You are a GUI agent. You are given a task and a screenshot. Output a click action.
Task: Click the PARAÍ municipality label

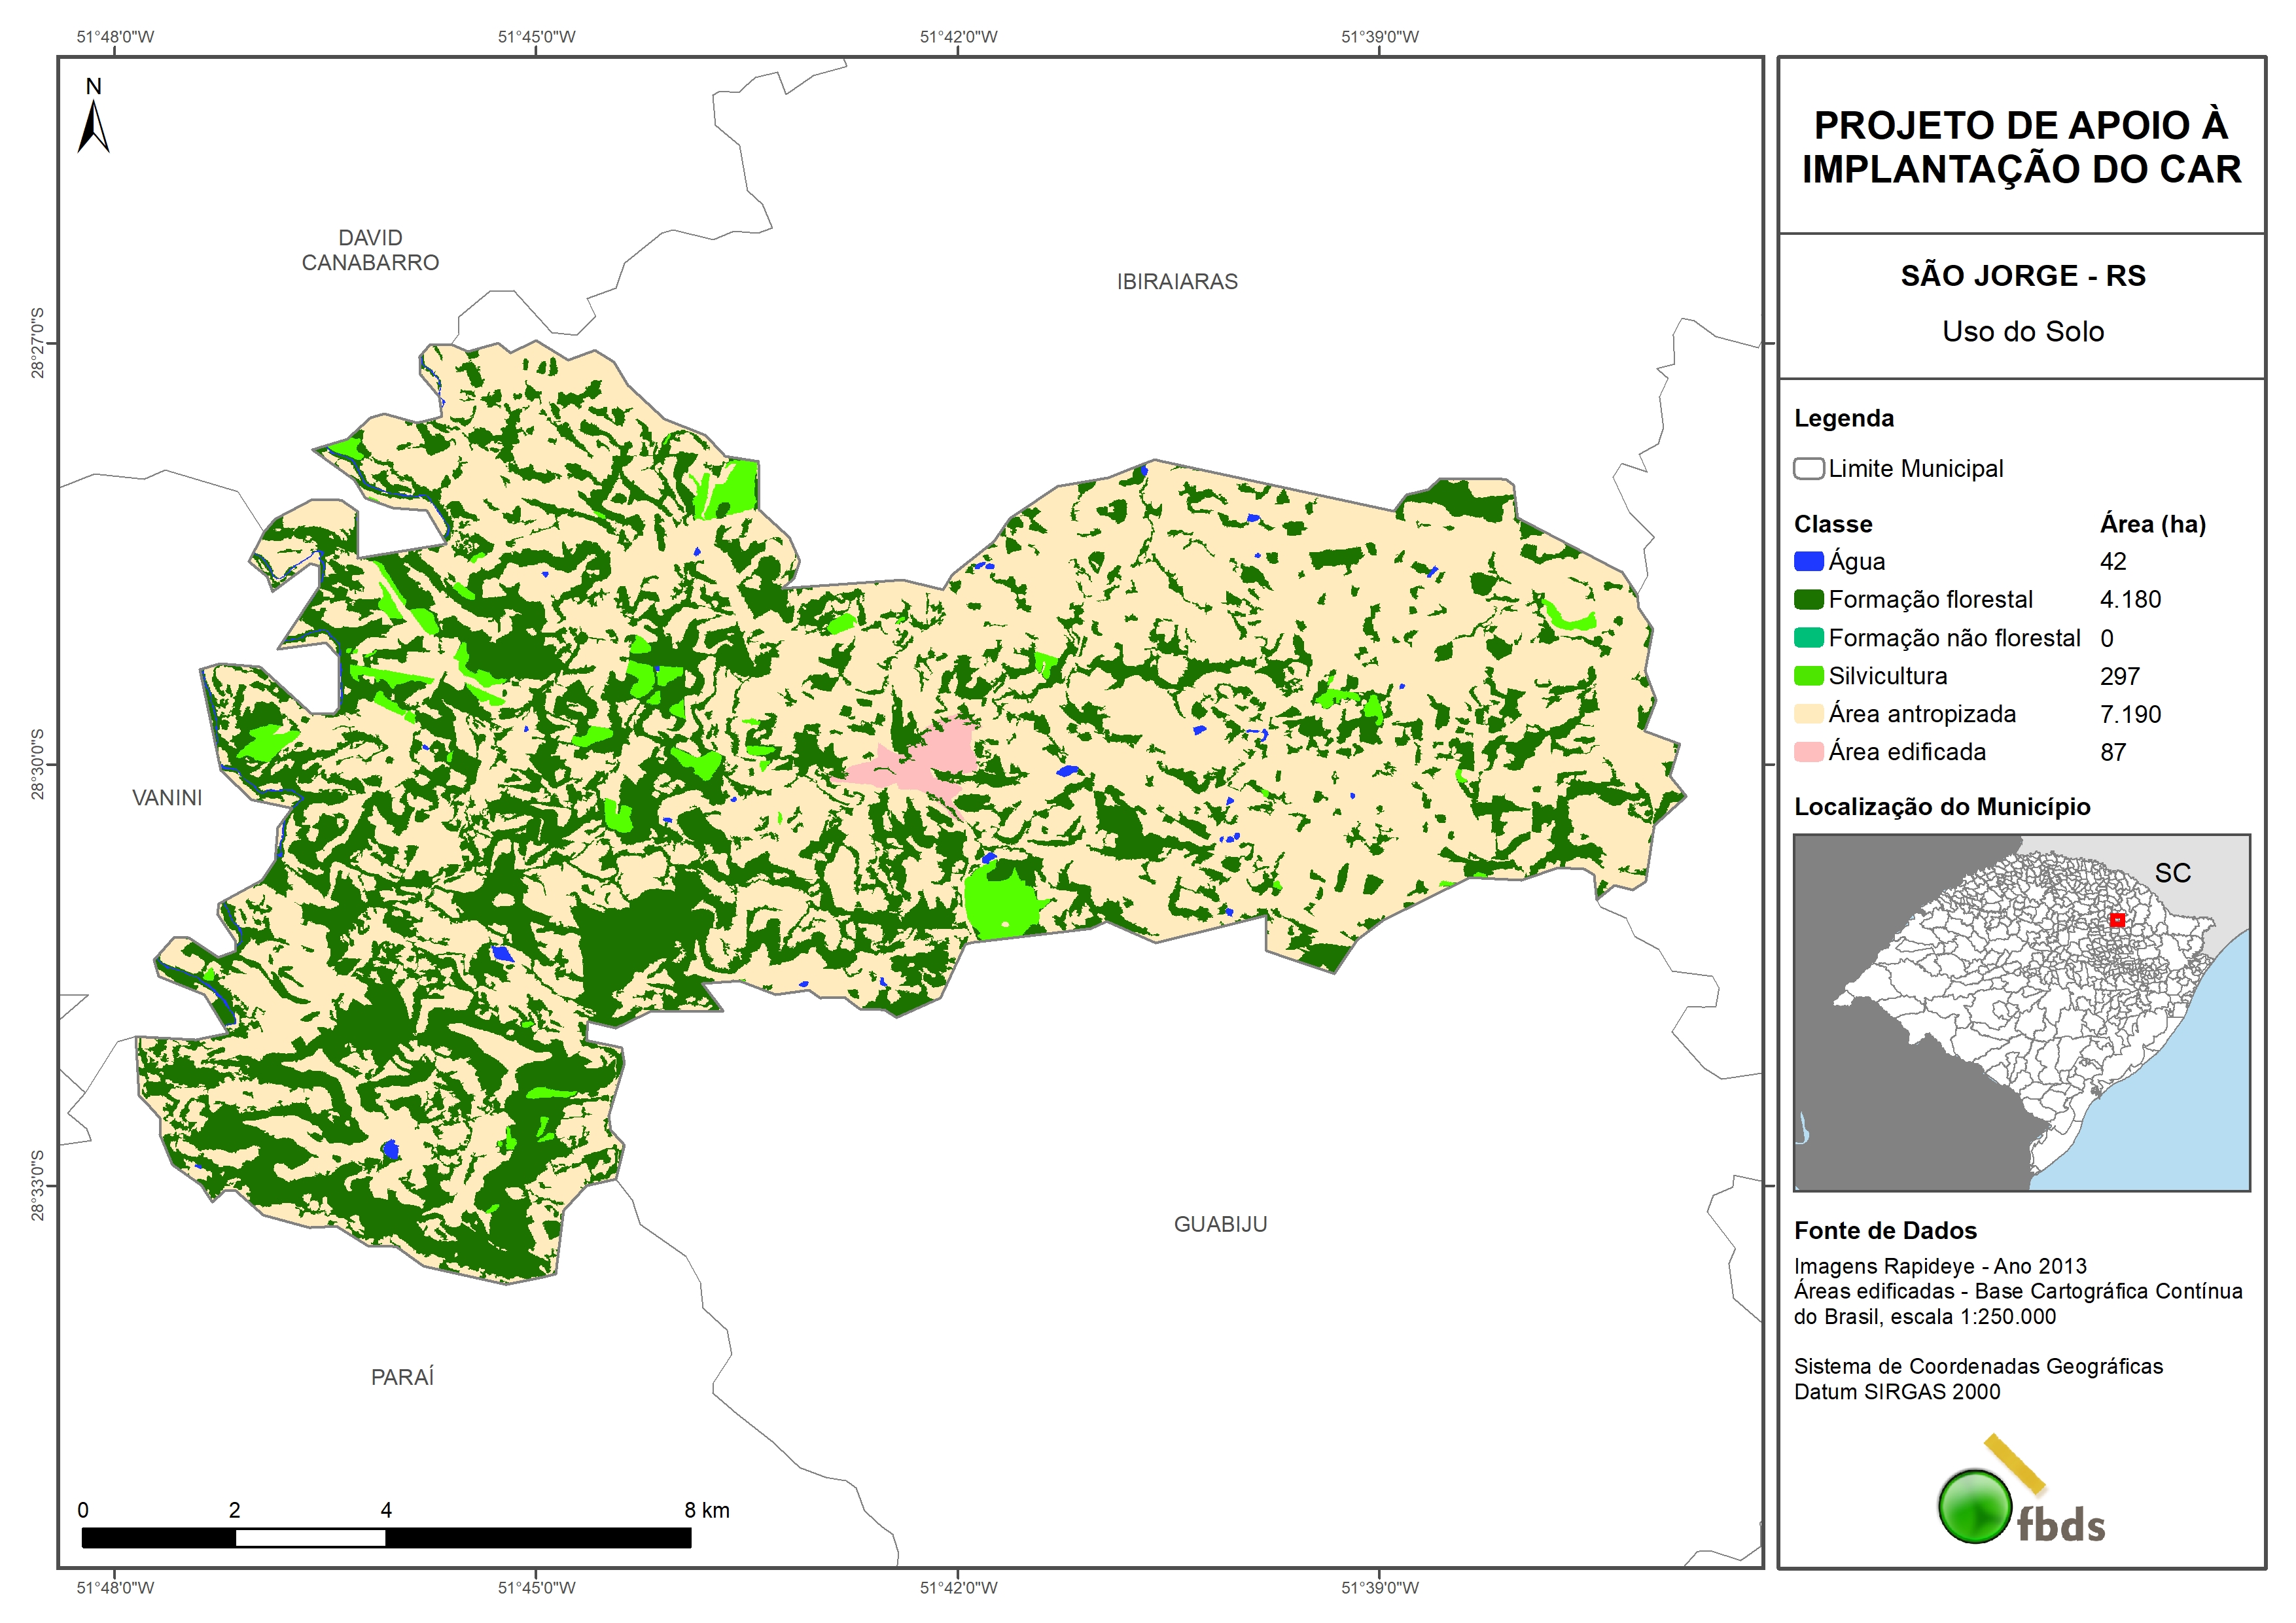point(402,1377)
